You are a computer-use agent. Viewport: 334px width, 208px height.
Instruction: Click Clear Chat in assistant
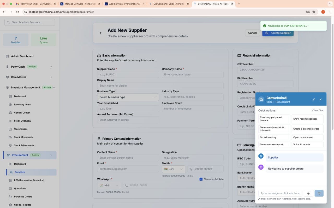click(318, 110)
